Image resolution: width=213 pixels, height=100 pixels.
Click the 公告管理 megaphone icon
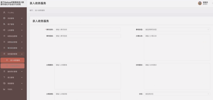[4, 30]
